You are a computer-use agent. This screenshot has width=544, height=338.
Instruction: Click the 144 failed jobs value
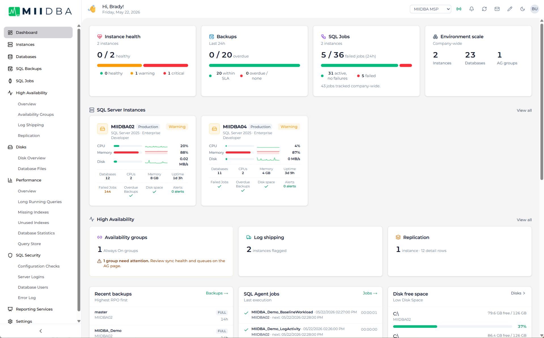coord(107,192)
